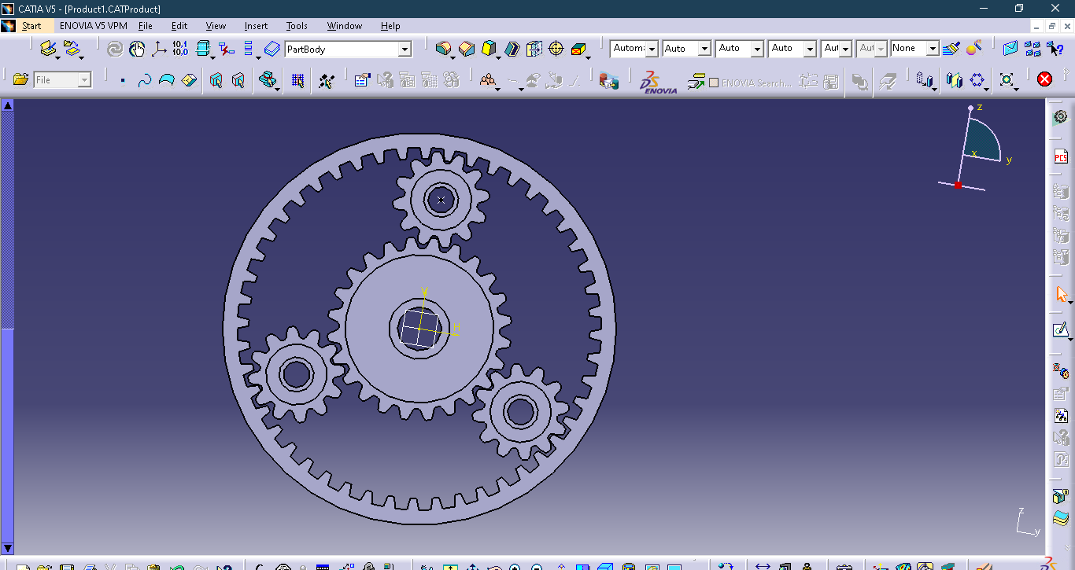
Task: Select the axis system creation icon
Action: [157, 49]
